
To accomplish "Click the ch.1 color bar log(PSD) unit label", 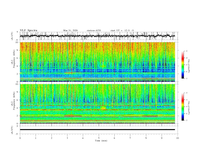I will point(189,66).
